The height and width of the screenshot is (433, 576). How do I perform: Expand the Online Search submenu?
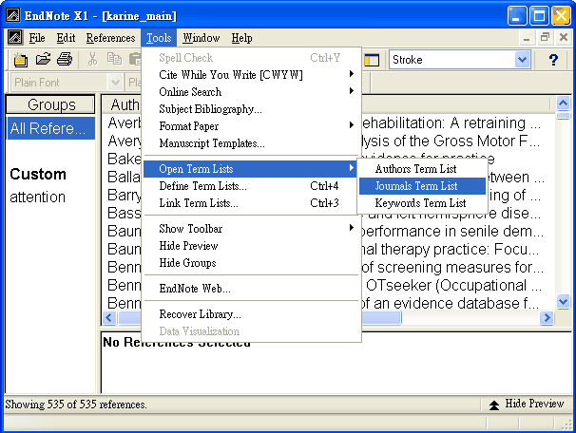[351, 91]
